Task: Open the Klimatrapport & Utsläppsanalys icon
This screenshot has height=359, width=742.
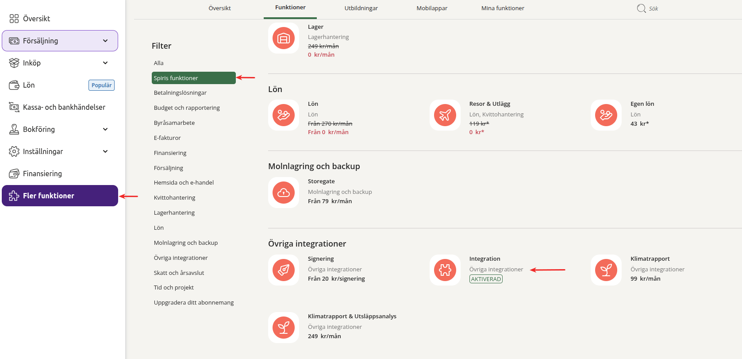Action: pos(284,328)
